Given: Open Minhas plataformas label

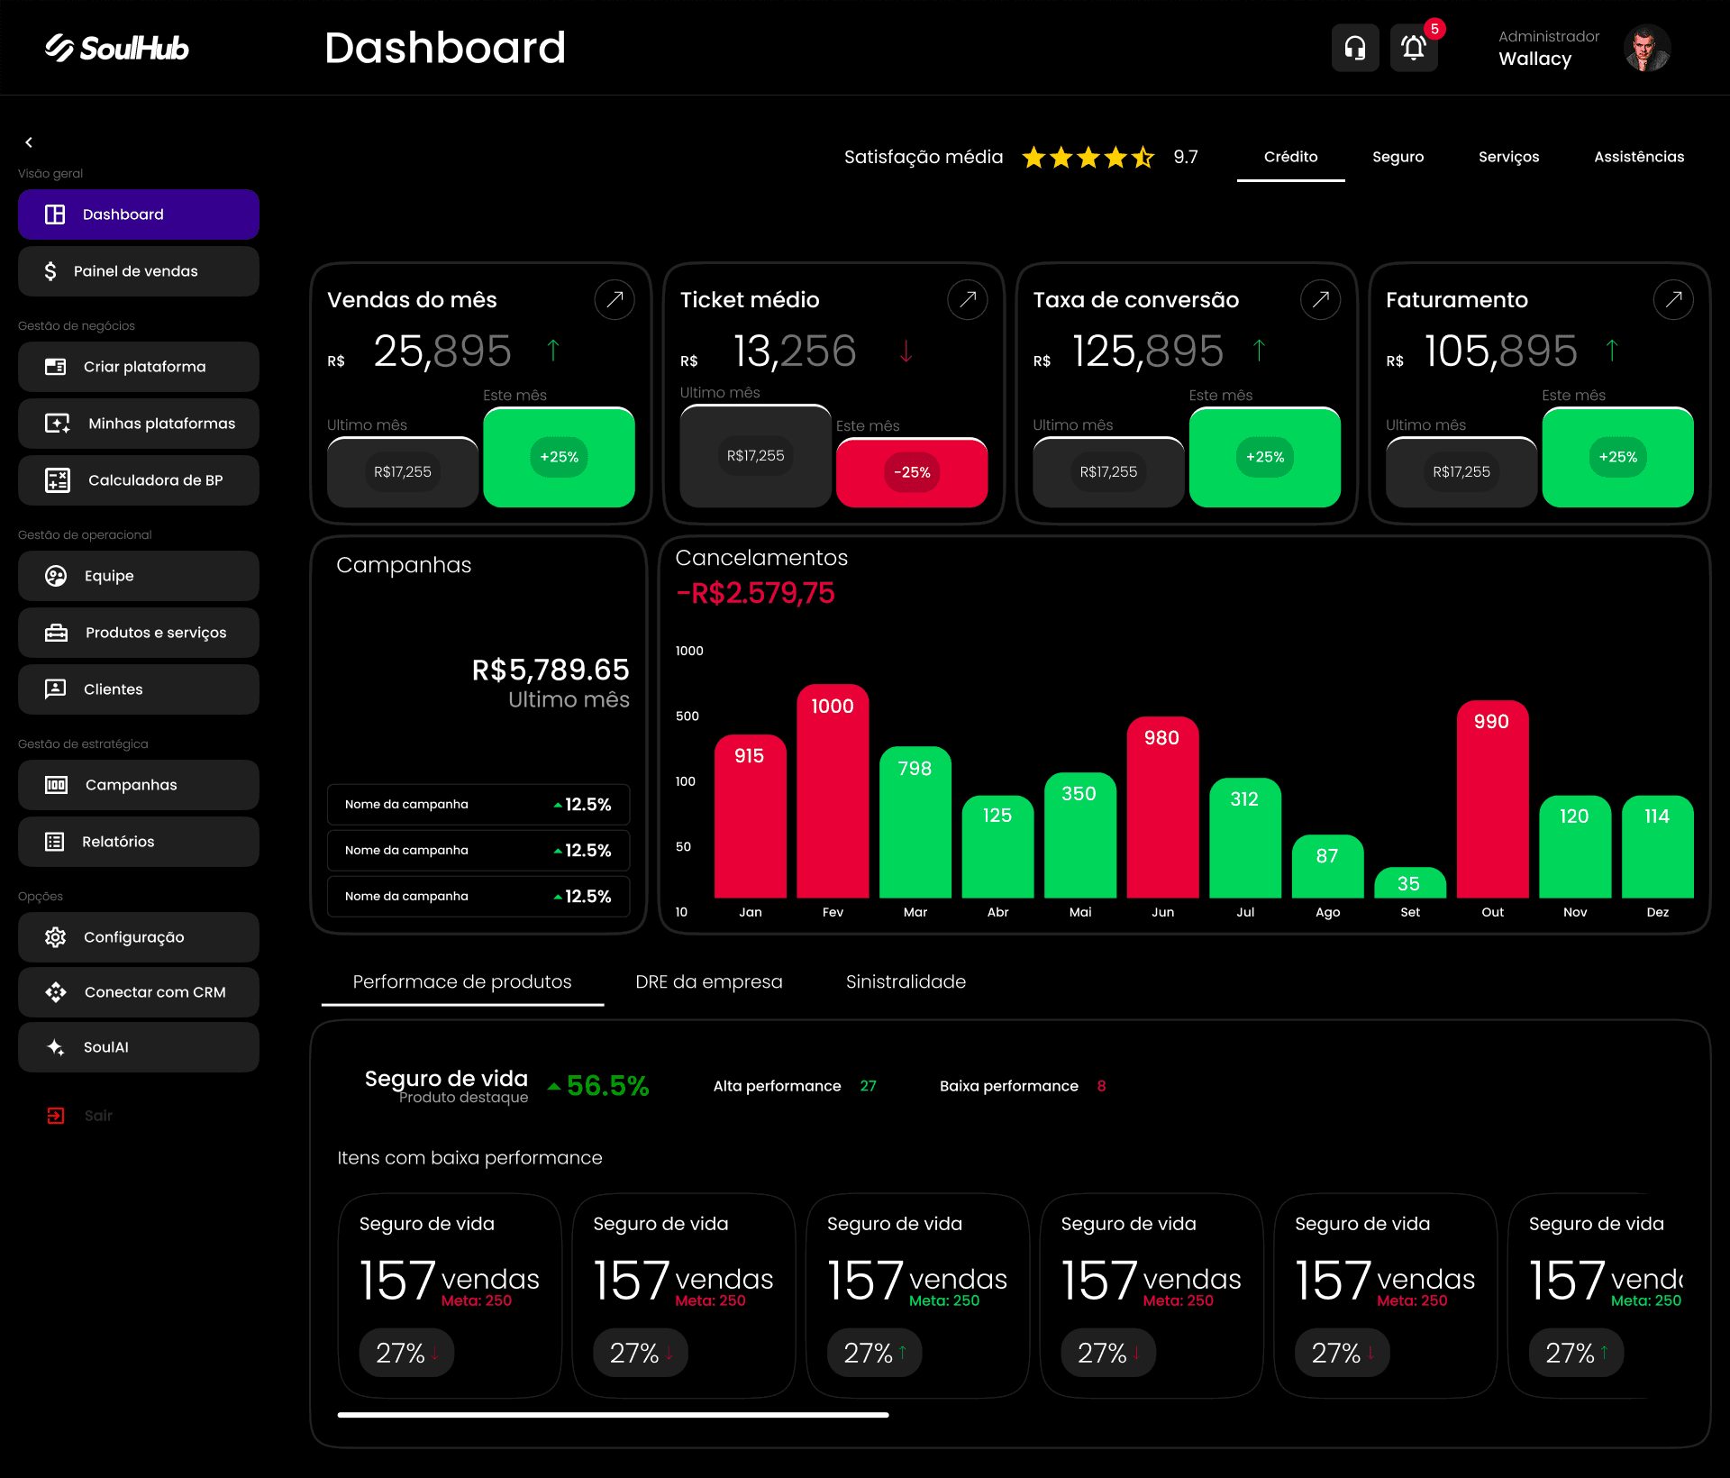Looking at the screenshot, I should 162,424.
